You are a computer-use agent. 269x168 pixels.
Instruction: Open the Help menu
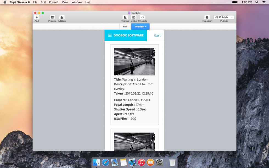pos(88,2)
